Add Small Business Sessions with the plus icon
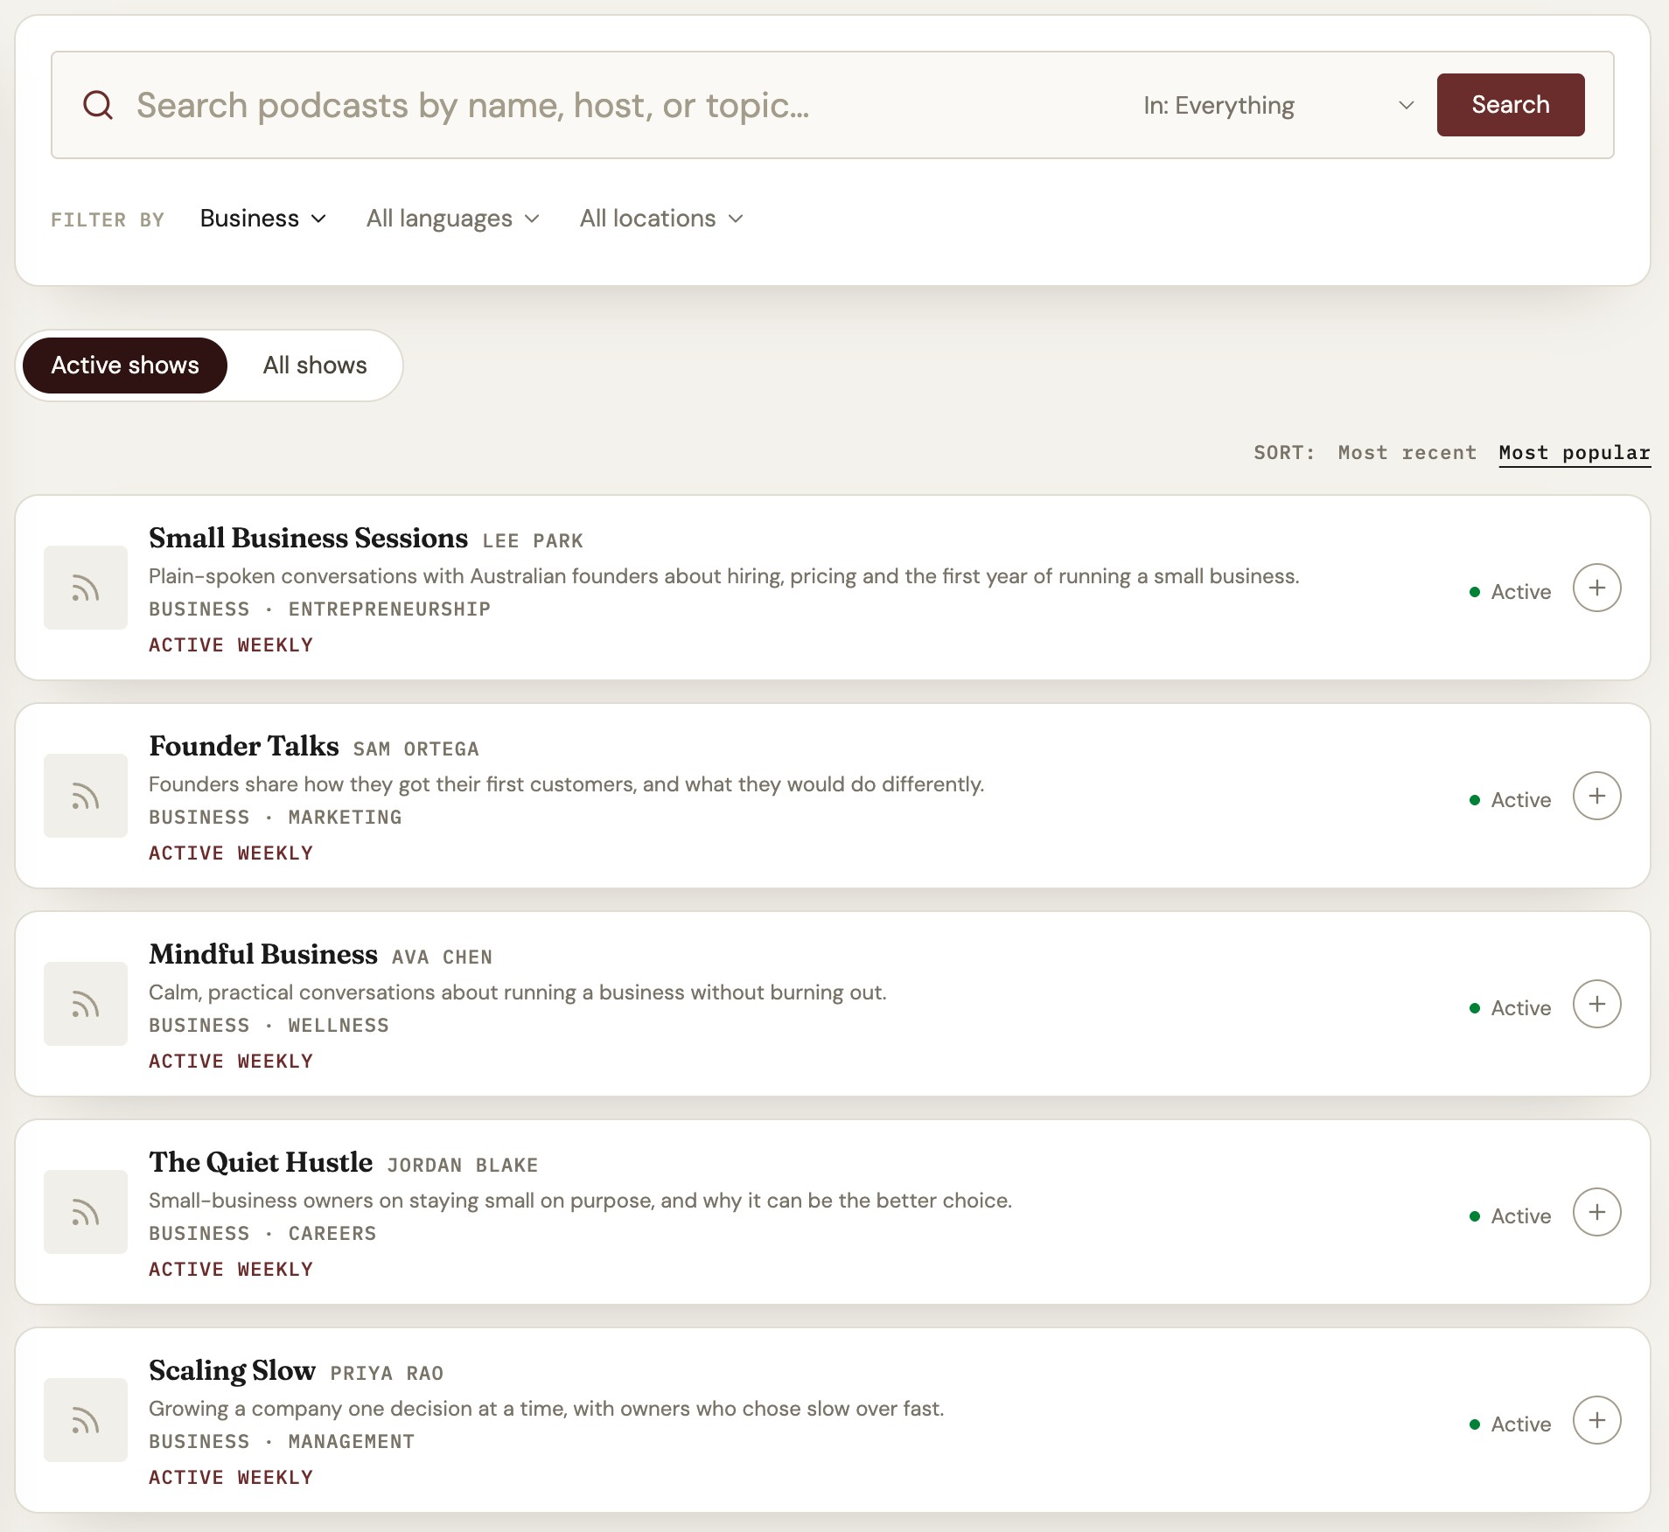The width and height of the screenshot is (1669, 1532). [x=1596, y=588]
